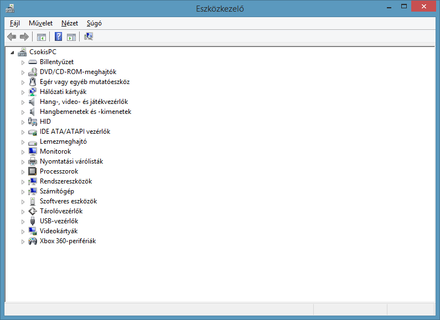This screenshot has height=320, width=440.
Task: Open the Súgó menu
Action: [x=94, y=23]
